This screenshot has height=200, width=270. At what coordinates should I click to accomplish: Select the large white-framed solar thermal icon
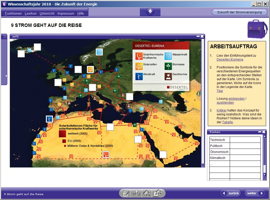coord(106,154)
